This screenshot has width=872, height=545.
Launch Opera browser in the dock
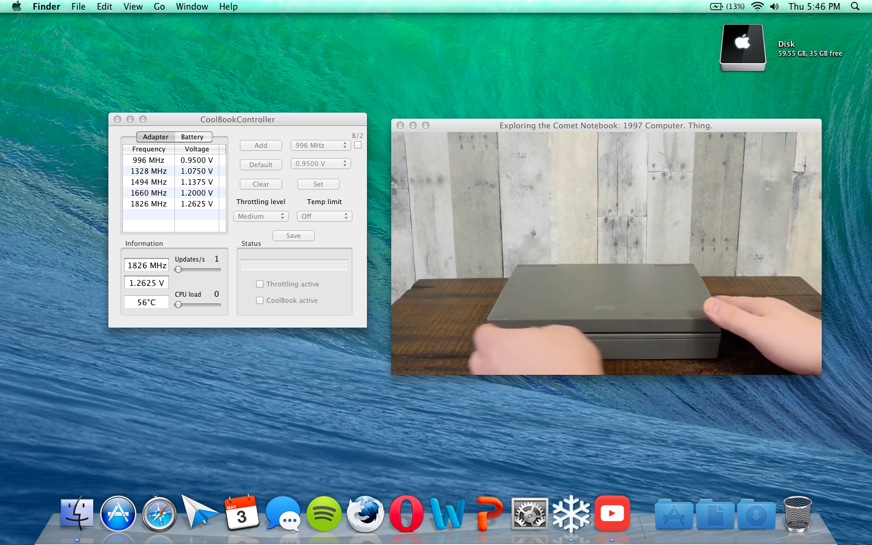(406, 514)
